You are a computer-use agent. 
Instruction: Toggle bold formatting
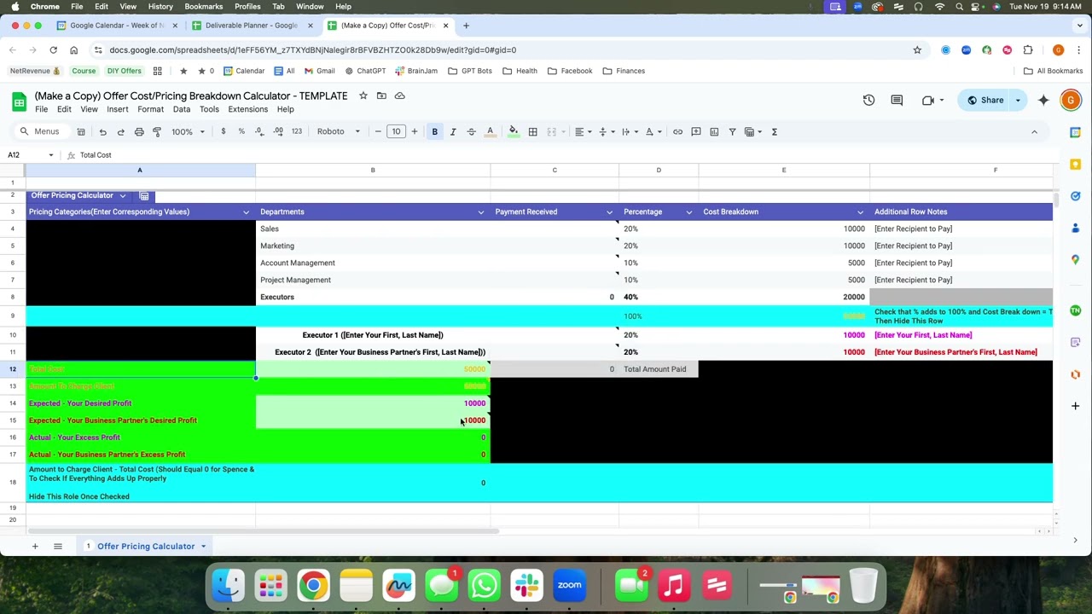[x=434, y=131]
